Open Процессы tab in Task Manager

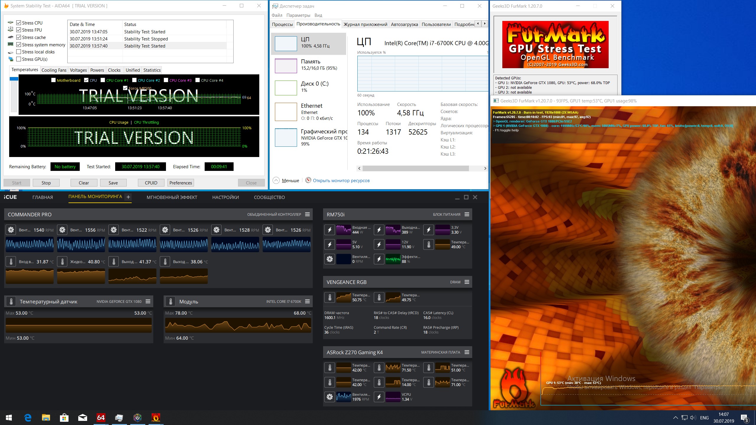(x=283, y=24)
